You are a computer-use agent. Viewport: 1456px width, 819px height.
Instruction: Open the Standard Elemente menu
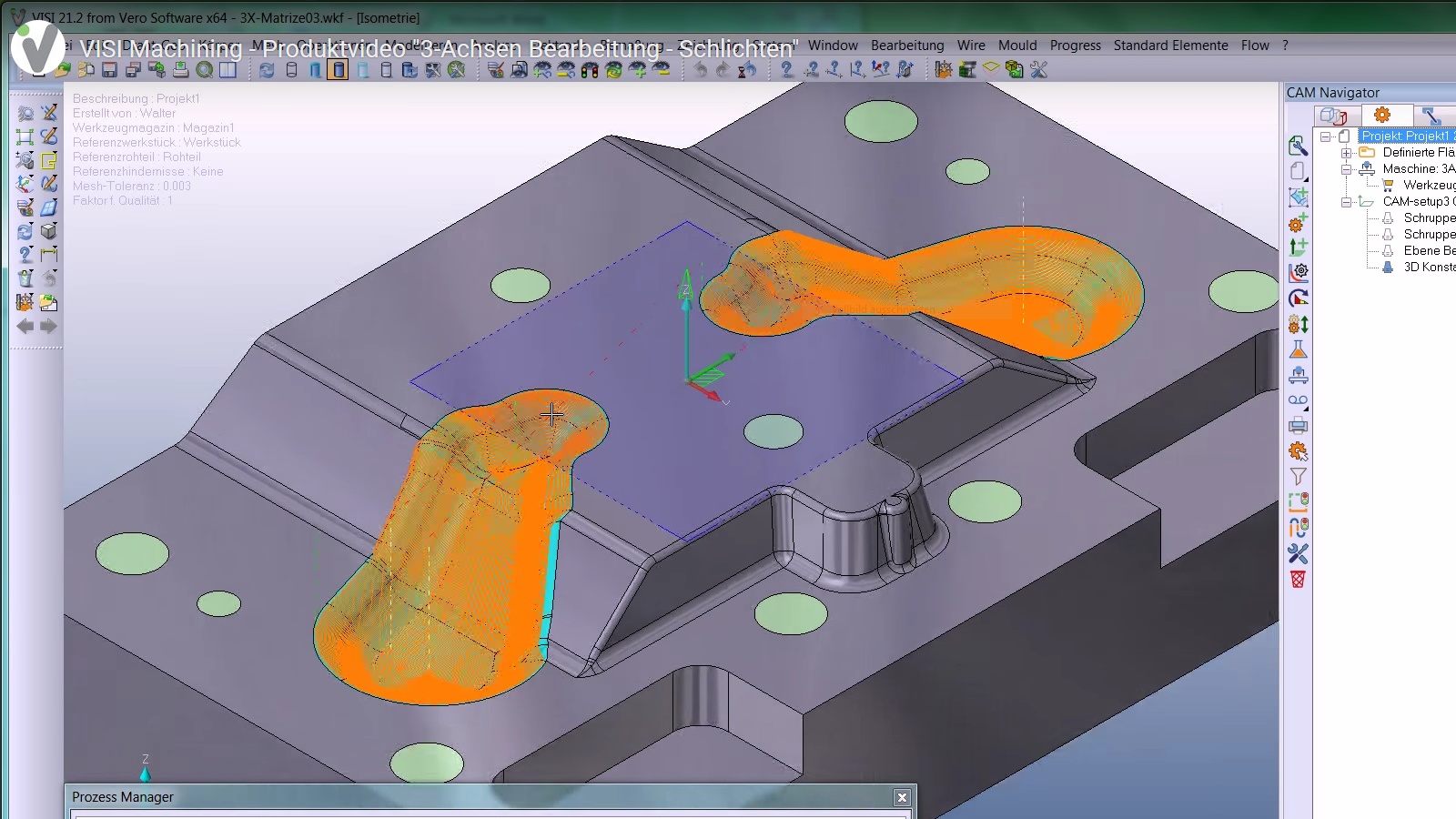pos(1171,45)
